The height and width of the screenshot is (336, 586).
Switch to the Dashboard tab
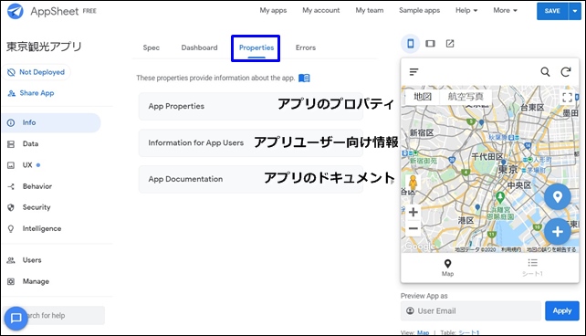tap(199, 47)
